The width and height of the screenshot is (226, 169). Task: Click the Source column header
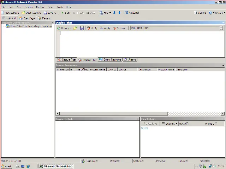pyautogui.click(x=127, y=69)
